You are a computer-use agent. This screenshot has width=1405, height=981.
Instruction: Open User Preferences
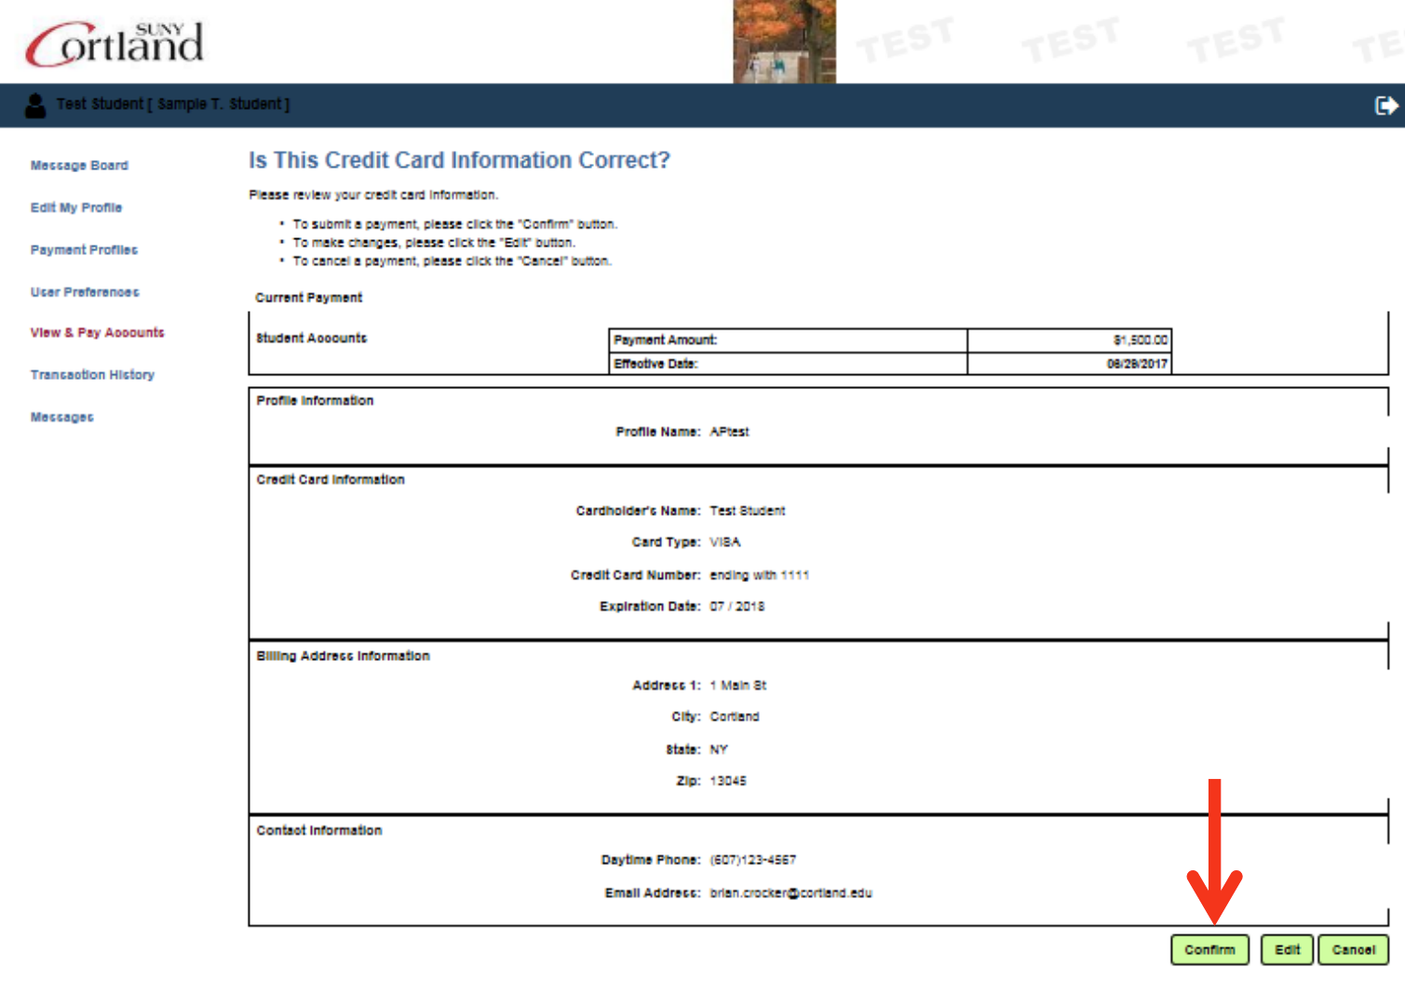[85, 291]
